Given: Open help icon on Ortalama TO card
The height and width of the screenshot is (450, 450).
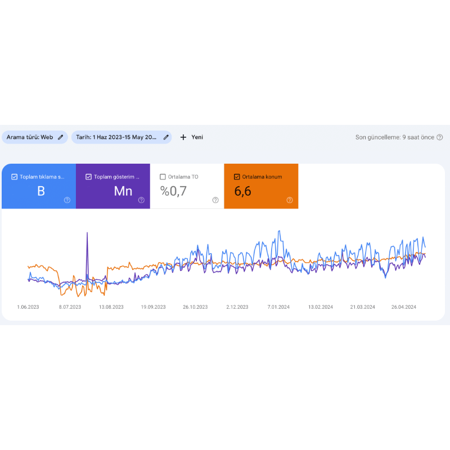Looking at the screenshot, I should point(215,200).
